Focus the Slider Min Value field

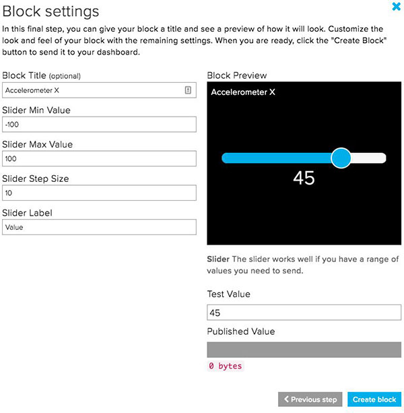coord(99,124)
